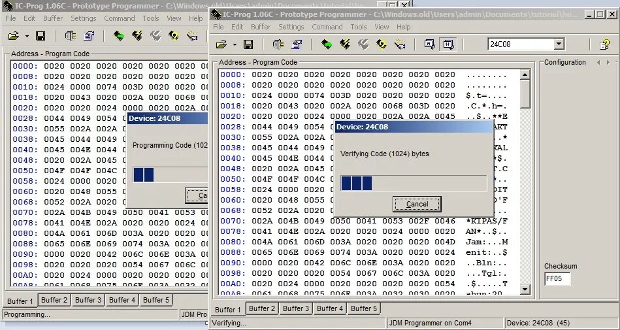Open Tools menu in back window
The image size is (620, 330).
click(x=151, y=18)
